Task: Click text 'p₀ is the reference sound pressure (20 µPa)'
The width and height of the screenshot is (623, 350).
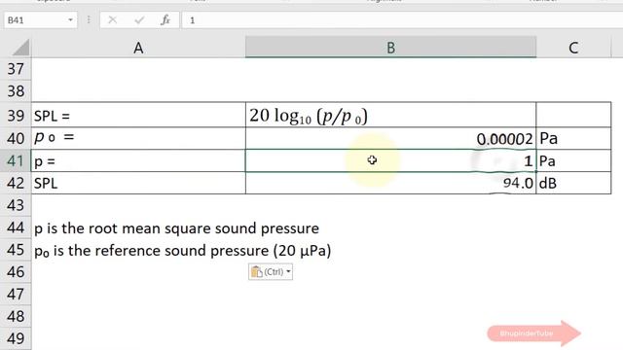Action: coord(183,251)
